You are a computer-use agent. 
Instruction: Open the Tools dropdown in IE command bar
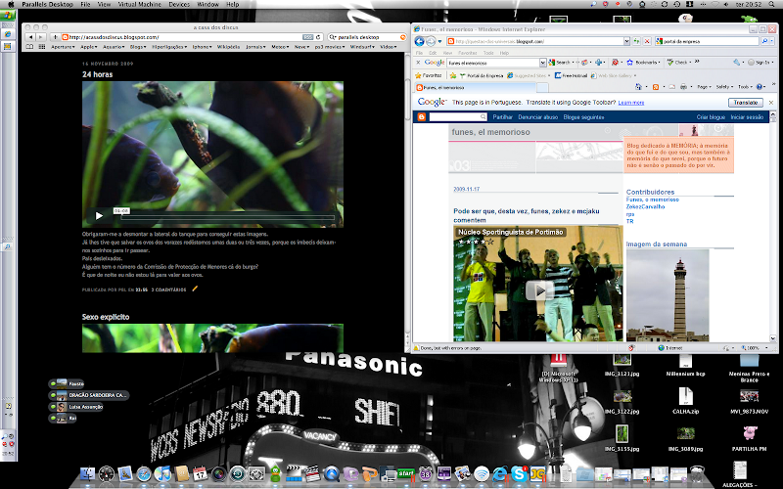[745, 87]
